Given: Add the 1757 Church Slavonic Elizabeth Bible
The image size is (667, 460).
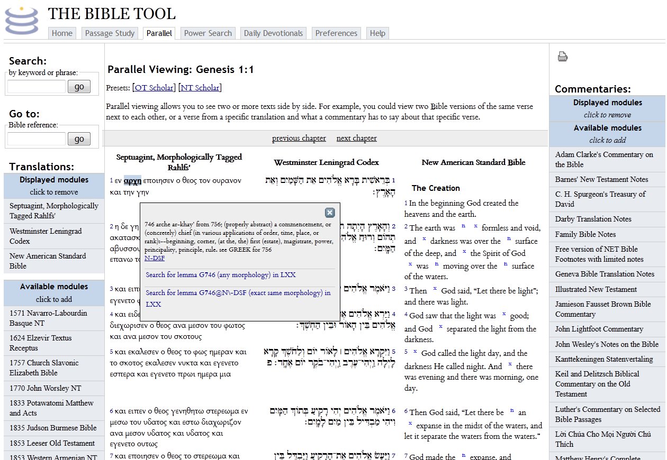Looking at the screenshot, I should [x=54, y=368].
